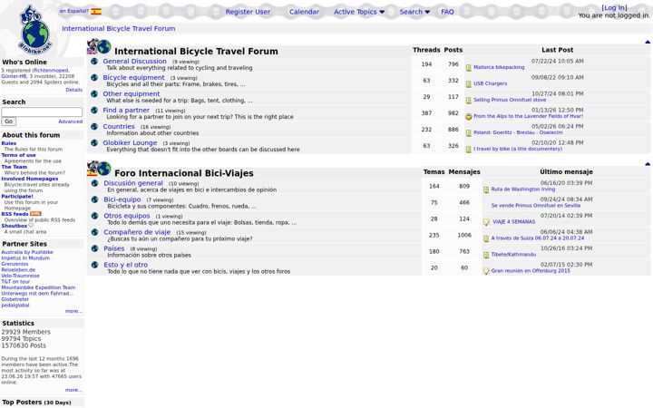
Task: Click into the sidebar search field
Action: 42,112
